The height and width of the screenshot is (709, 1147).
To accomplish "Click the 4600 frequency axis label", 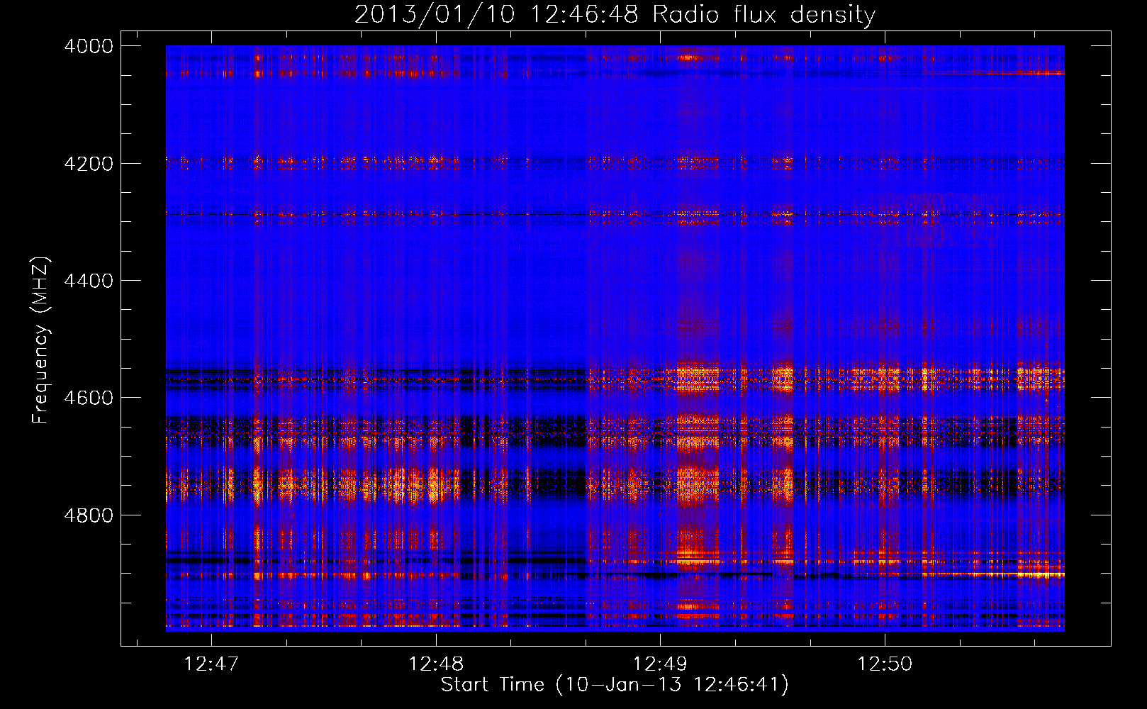I will (89, 398).
